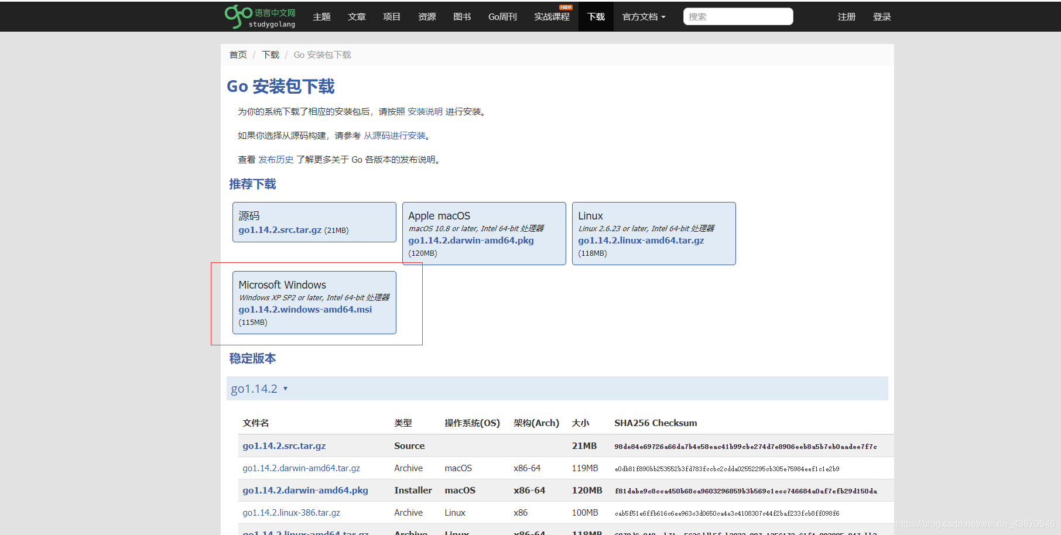Download go1.14.2.darwin-amd64.pkg from Apple macOS card

coord(471,241)
